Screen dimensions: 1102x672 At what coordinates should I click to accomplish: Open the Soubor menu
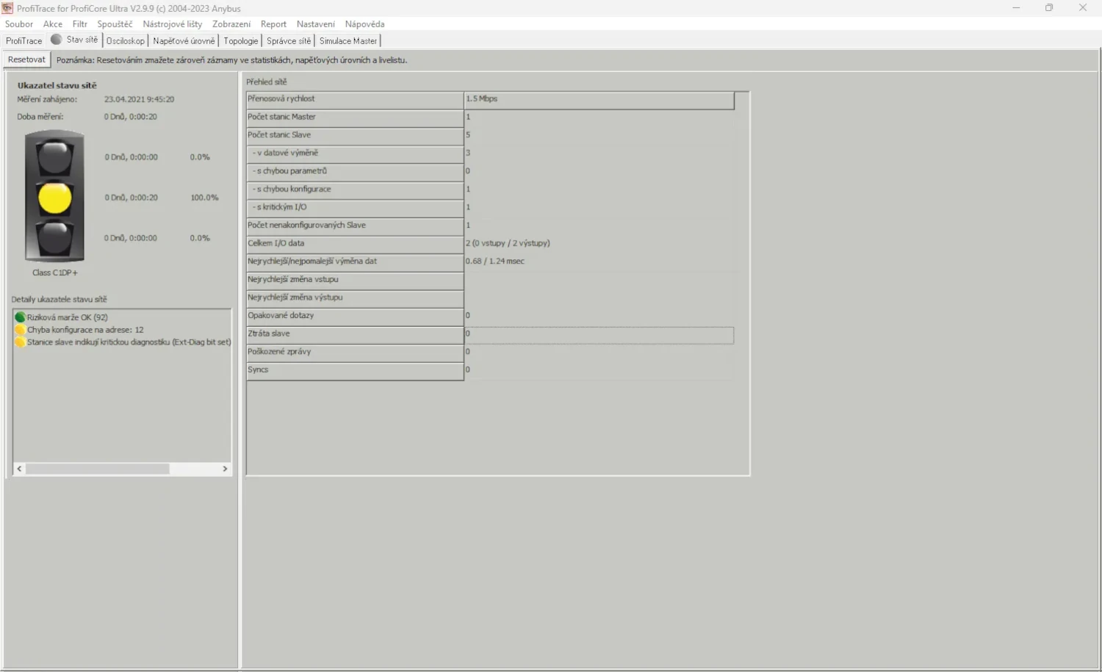tap(19, 24)
